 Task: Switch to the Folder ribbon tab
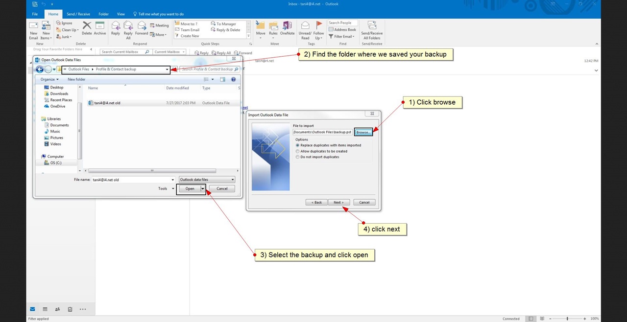pos(103,14)
